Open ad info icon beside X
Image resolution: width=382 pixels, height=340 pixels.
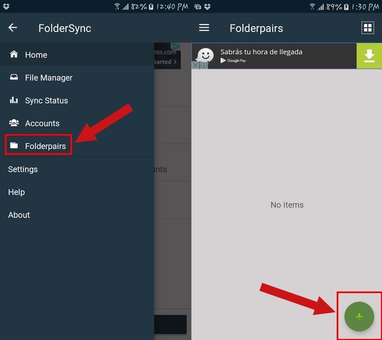[204, 65]
